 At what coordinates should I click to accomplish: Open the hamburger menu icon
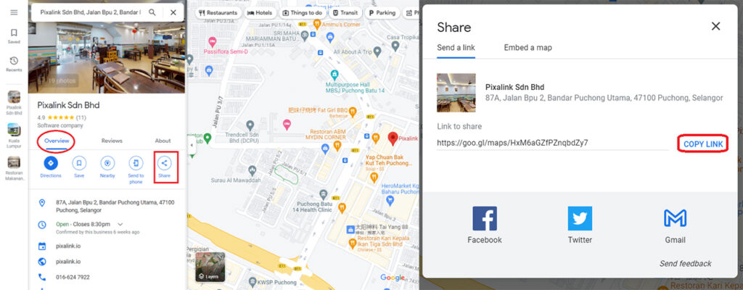click(14, 12)
